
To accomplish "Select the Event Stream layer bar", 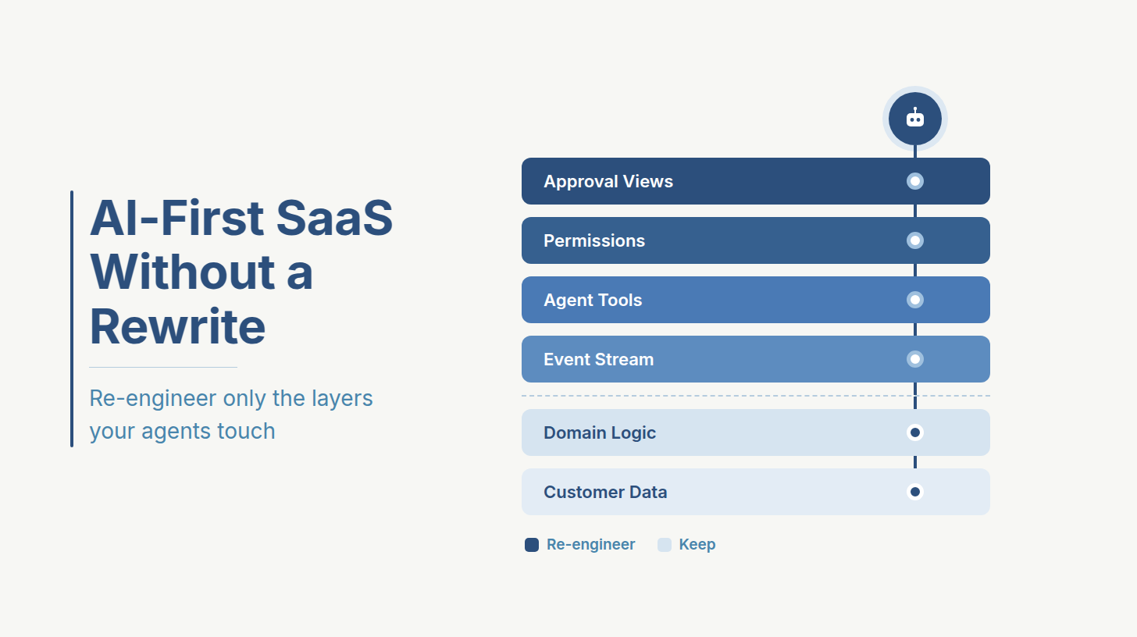I will pos(756,359).
